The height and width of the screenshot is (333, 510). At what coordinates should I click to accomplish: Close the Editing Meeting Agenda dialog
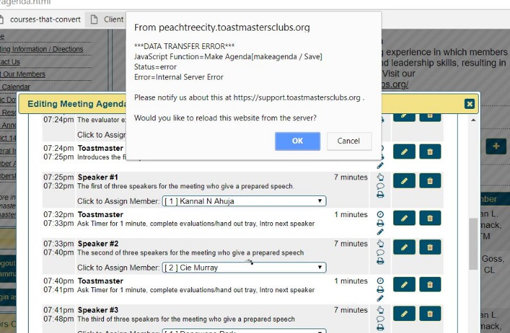(x=469, y=104)
